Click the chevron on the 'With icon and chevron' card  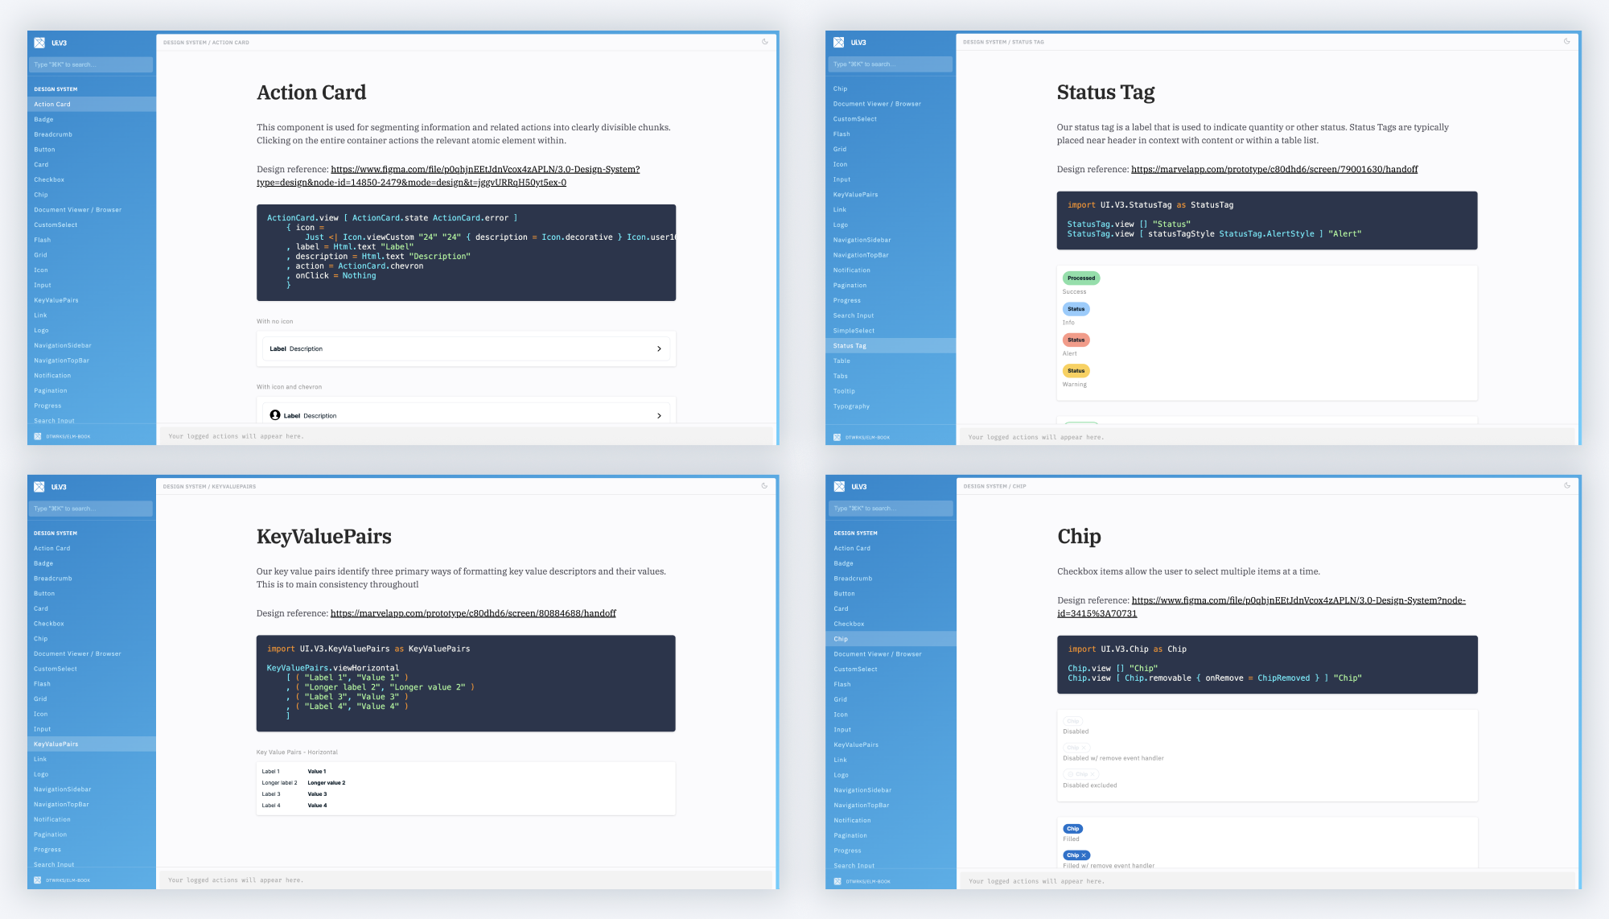coord(659,416)
